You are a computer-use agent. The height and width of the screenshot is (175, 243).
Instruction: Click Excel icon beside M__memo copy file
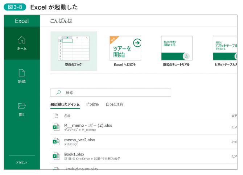click(56, 127)
